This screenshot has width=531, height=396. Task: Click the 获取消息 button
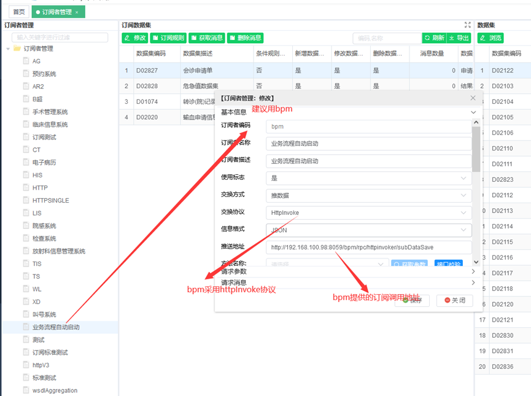pos(207,38)
